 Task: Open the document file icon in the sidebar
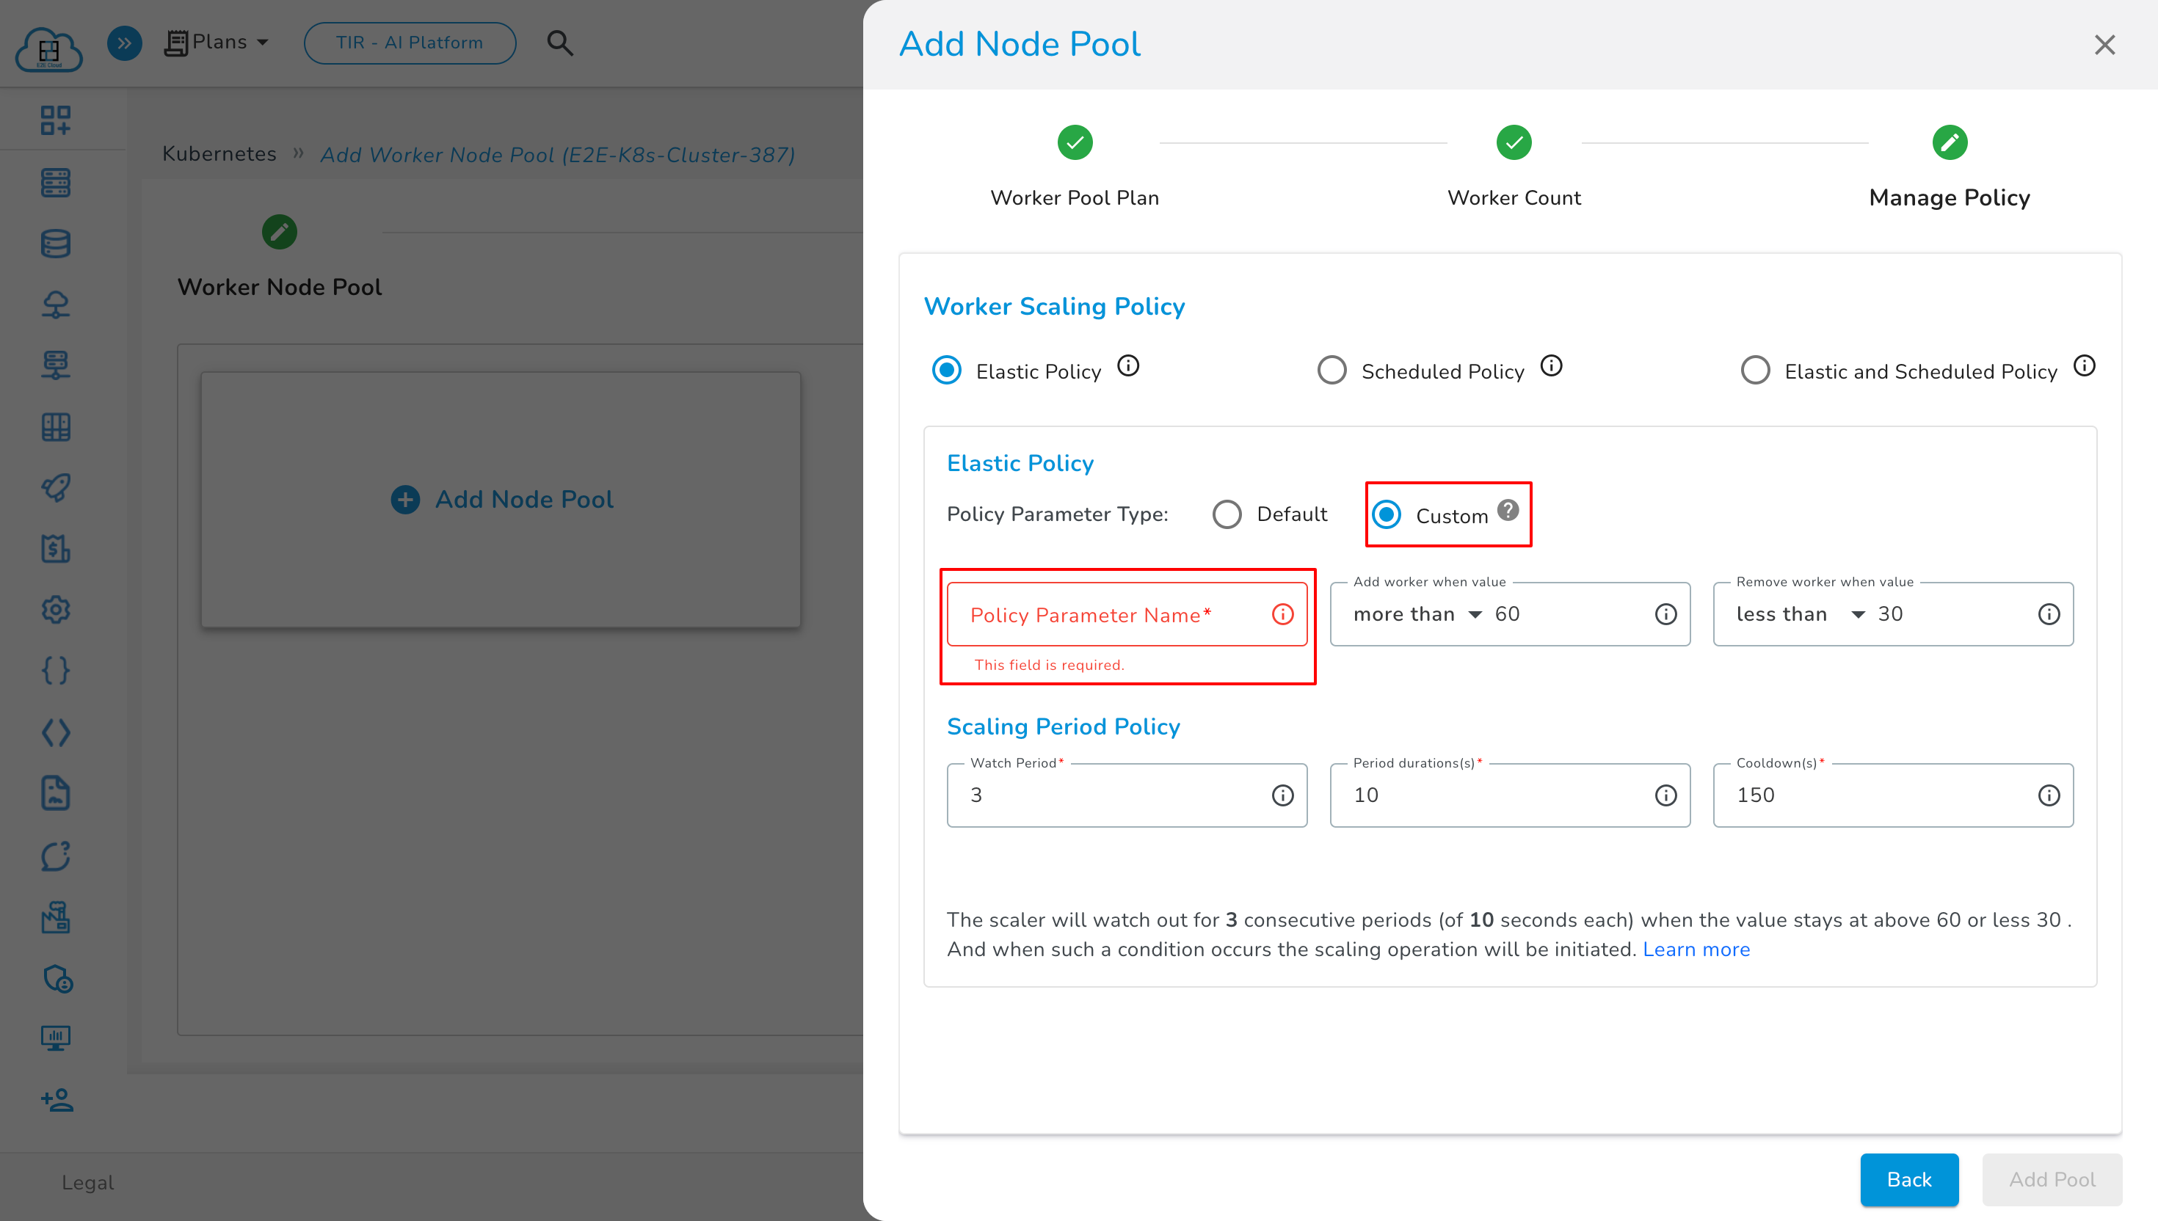click(57, 793)
